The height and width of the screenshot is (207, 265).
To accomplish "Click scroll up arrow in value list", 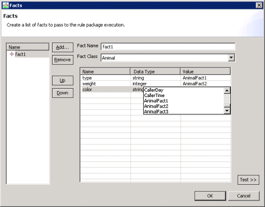I will pyautogui.click(x=227, y=91).
